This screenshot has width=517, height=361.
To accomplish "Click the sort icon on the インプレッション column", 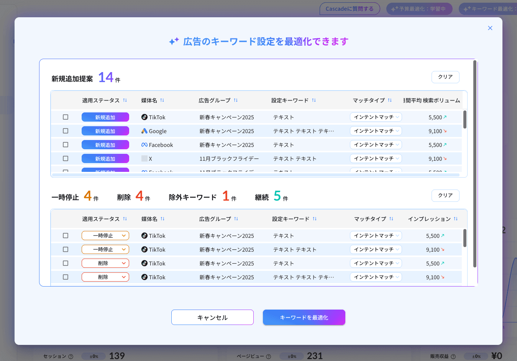I will point(456,219).
